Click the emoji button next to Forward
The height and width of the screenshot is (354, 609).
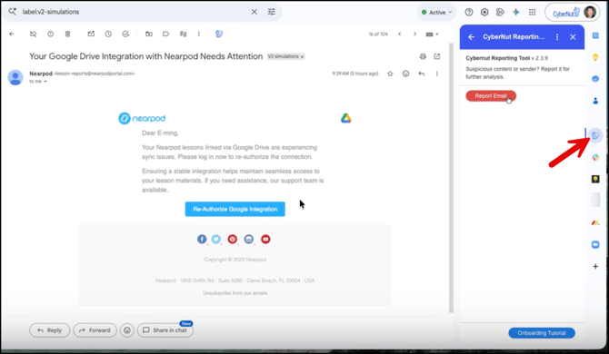pyautogui.click(x=127, y=330)
